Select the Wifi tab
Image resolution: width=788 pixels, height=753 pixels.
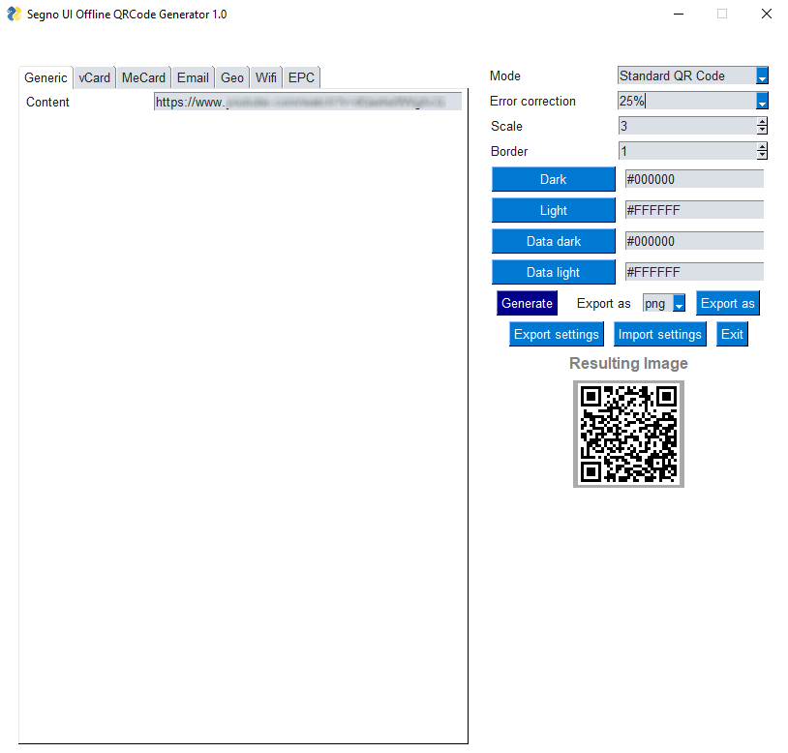pos(266,77)
